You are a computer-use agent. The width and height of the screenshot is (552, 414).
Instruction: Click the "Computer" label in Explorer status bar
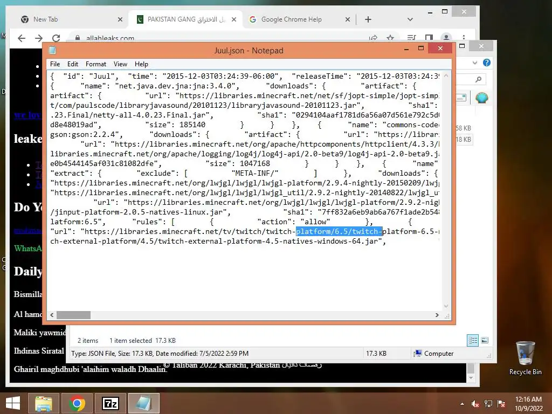439,354
